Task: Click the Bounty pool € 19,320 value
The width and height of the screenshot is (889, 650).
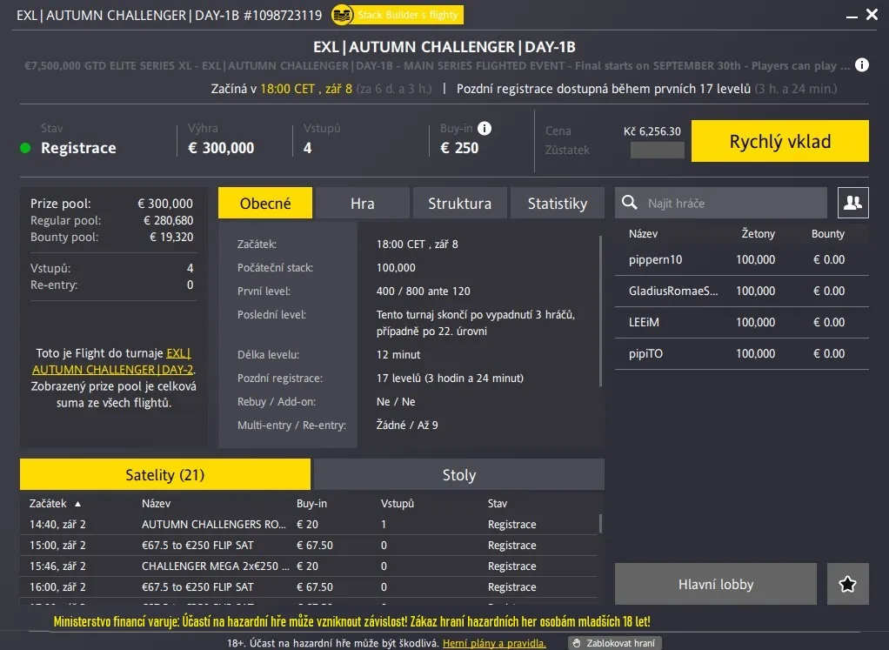Action: pyautogui.click(x=171, y=237)
